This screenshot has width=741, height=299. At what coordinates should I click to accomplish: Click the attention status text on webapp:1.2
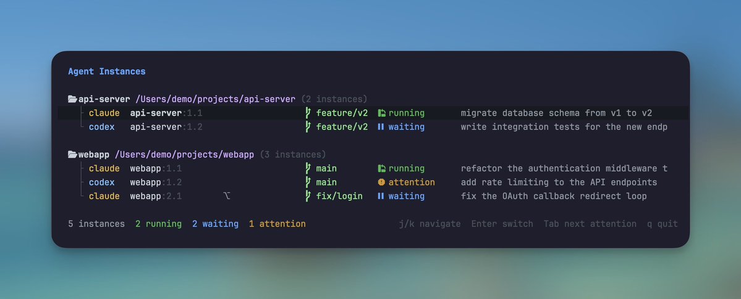click(x=412, y=182)
